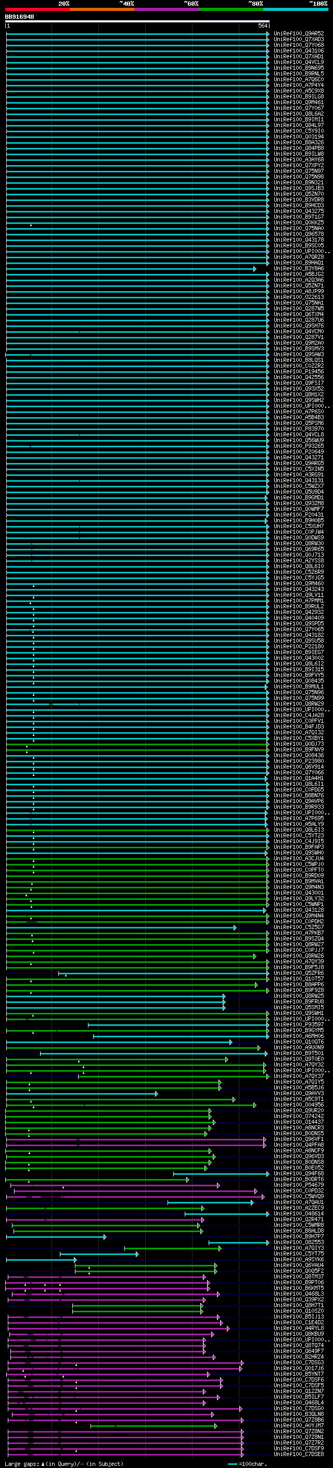The width and height of the screenshot is (333, 1468).
Task: Click the arrowhead ending the UniRef100_A4RYL8 alignment
Action: pos(228,1328)
